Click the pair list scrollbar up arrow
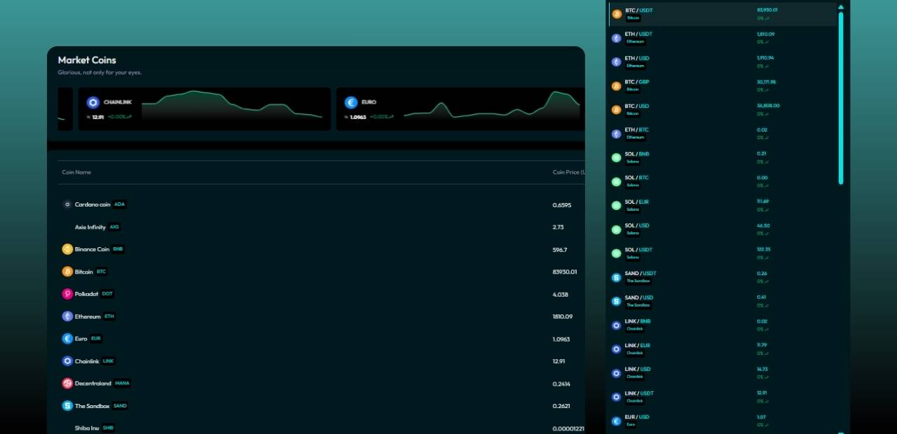 pyautogui.click(x=841, y=7)
